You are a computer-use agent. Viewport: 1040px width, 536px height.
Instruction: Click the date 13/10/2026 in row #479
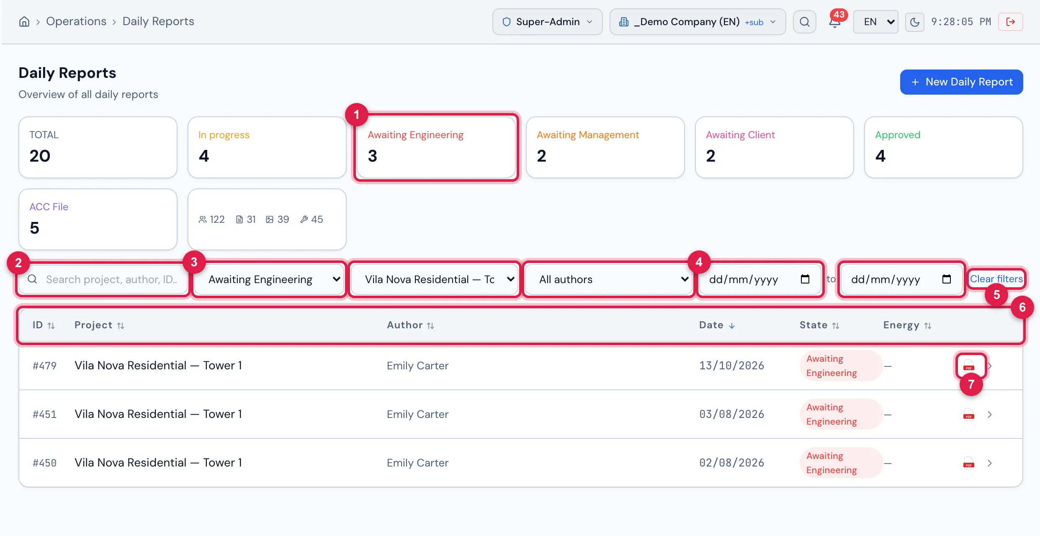point(732,366)
